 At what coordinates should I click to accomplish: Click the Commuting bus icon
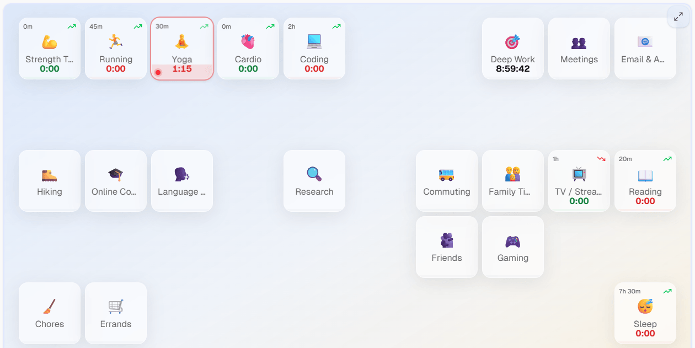coord(447,175)
